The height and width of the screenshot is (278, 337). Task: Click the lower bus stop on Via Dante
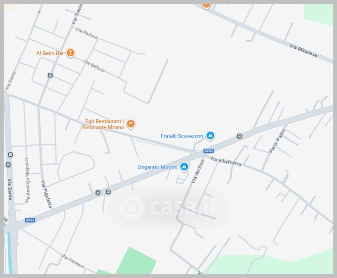(x=8, y=164)
